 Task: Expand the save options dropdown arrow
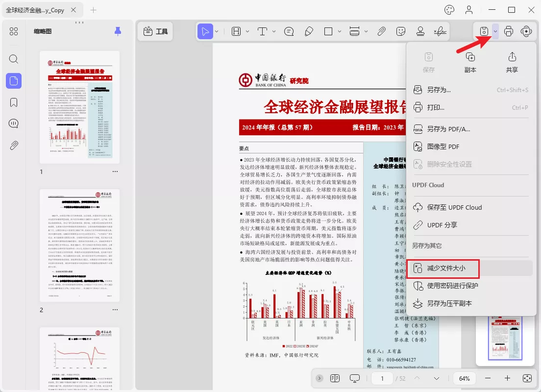click(x=495, y=31)
